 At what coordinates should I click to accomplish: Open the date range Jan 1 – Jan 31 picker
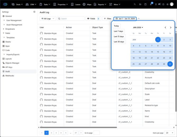click(125, 19)
